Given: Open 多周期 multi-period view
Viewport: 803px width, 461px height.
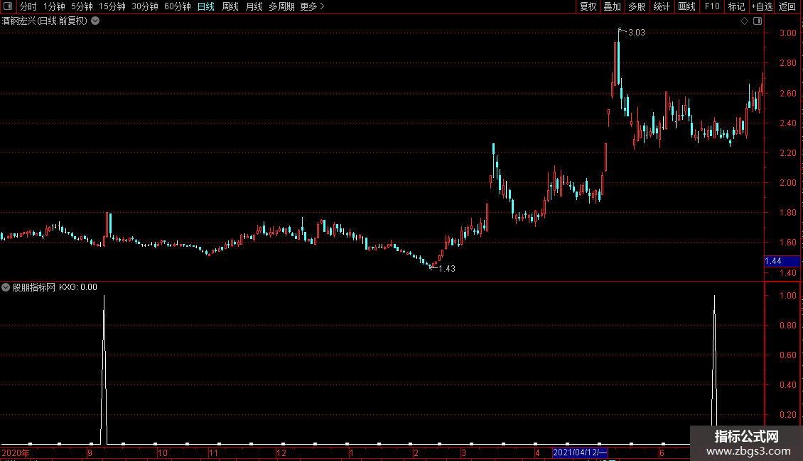Looking at the screenshot, I should point(281,6).
